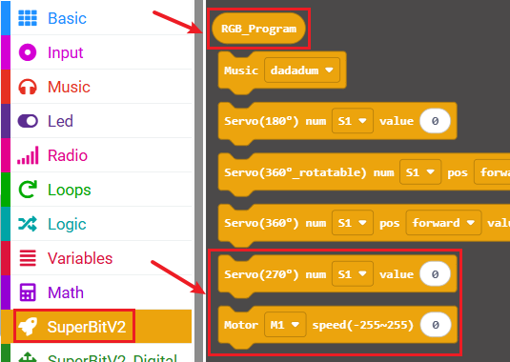This screenshot has width=510, height=362.
Task: Click value field in Servo(180°) block
Action: point(436,121)
